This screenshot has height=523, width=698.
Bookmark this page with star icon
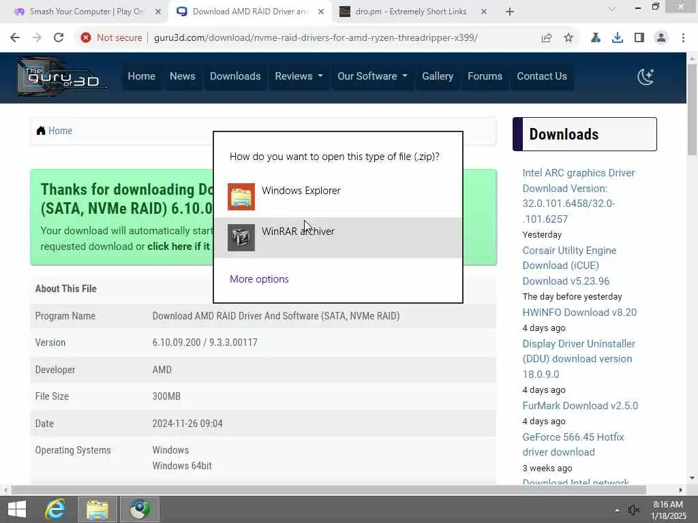click(568, 38)
